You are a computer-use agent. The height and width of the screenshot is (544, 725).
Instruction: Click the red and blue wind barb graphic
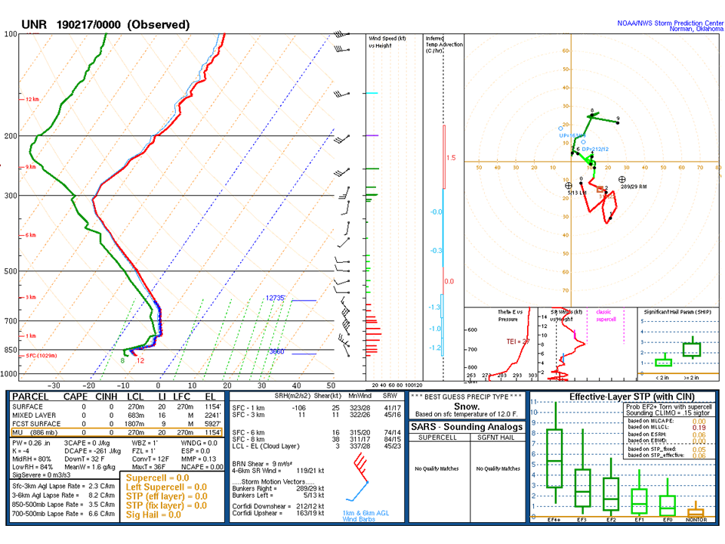coord(359,478)
